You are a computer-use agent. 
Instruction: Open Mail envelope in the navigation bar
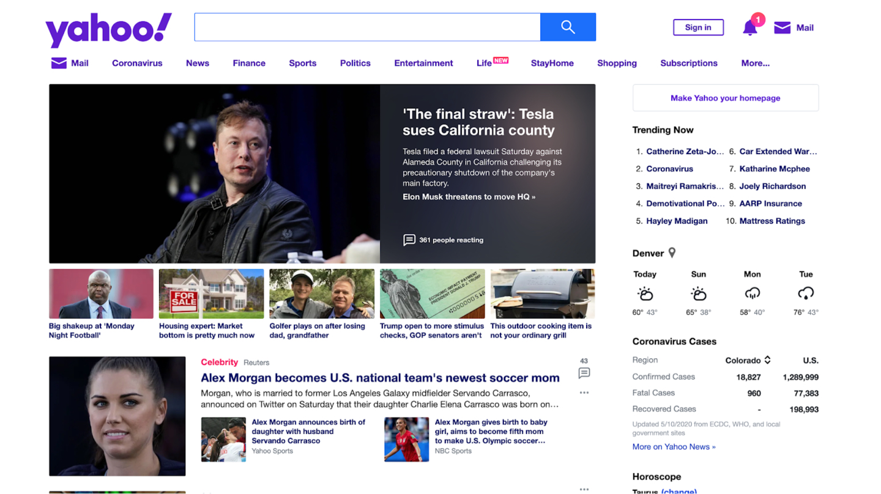point(59,63)
